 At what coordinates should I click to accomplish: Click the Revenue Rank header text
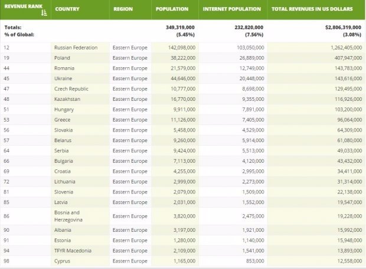[x=22, y=6]
